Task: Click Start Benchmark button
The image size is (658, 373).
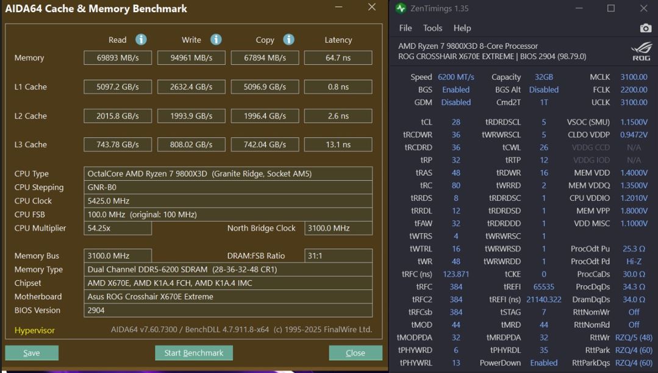Action: (x=193, y=353)
